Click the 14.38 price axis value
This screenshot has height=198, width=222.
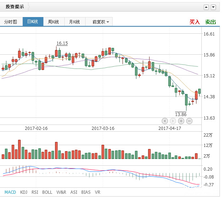209,97
